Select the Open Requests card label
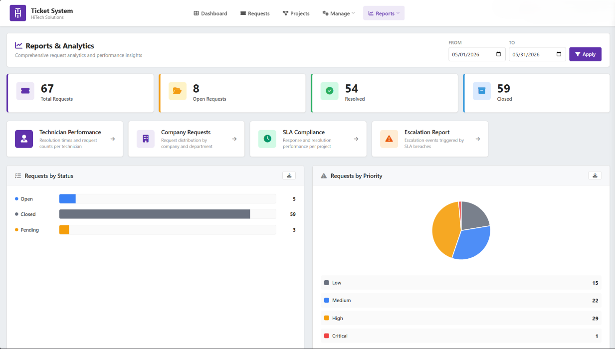This screenshot has width=615, height=349. (x=209, y=99)
